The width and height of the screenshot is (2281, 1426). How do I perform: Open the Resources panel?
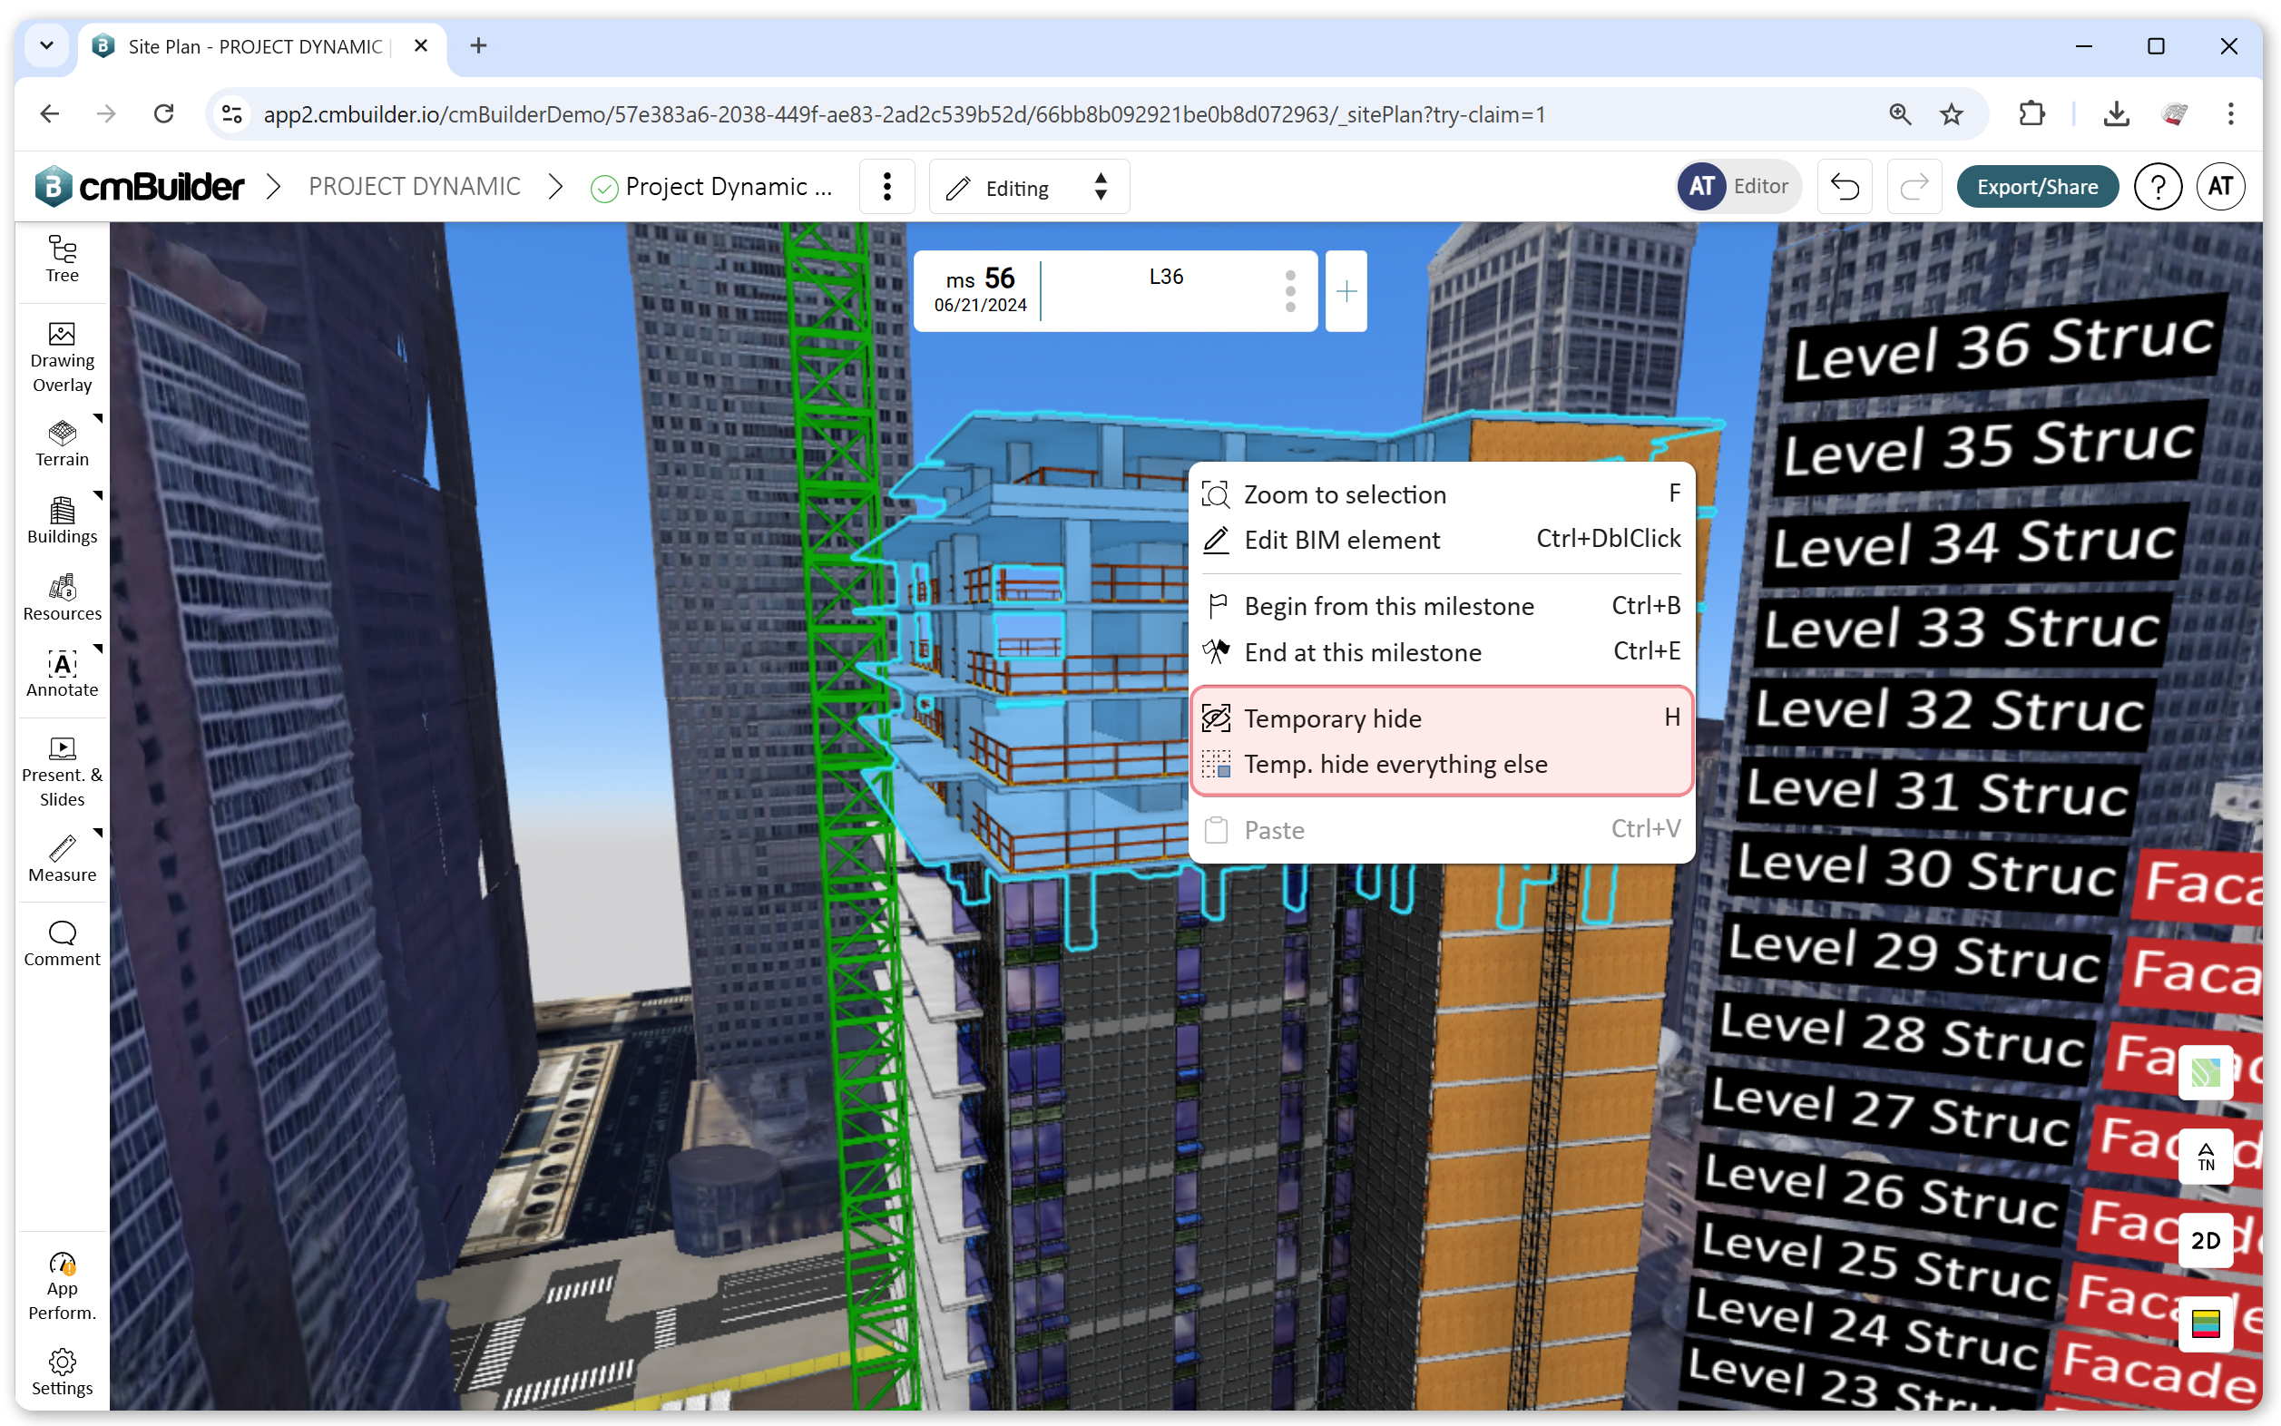pos(63,598)
